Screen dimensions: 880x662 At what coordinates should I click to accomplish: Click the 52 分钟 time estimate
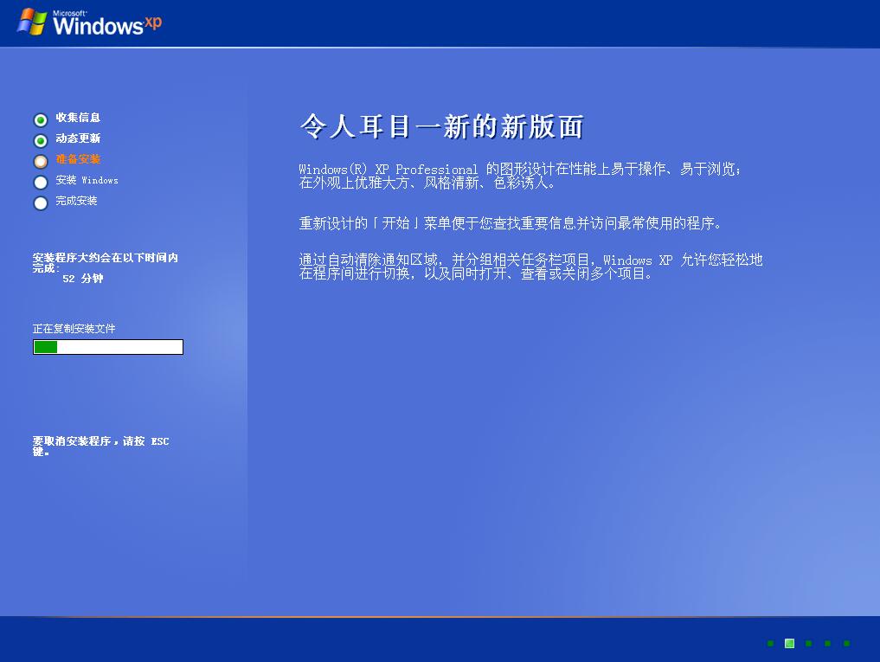pyautogui.click(x=82, y=279)
